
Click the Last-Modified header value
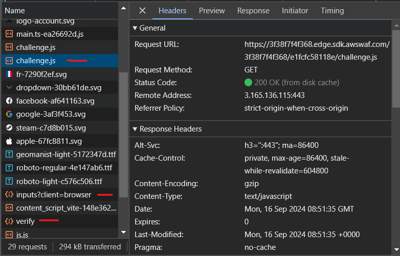point(302,235)
